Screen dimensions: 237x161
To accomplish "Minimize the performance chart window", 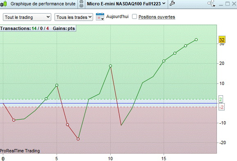I will (221, 5).
